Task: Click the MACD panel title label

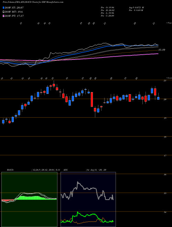Action: click(x=10, y=170)
